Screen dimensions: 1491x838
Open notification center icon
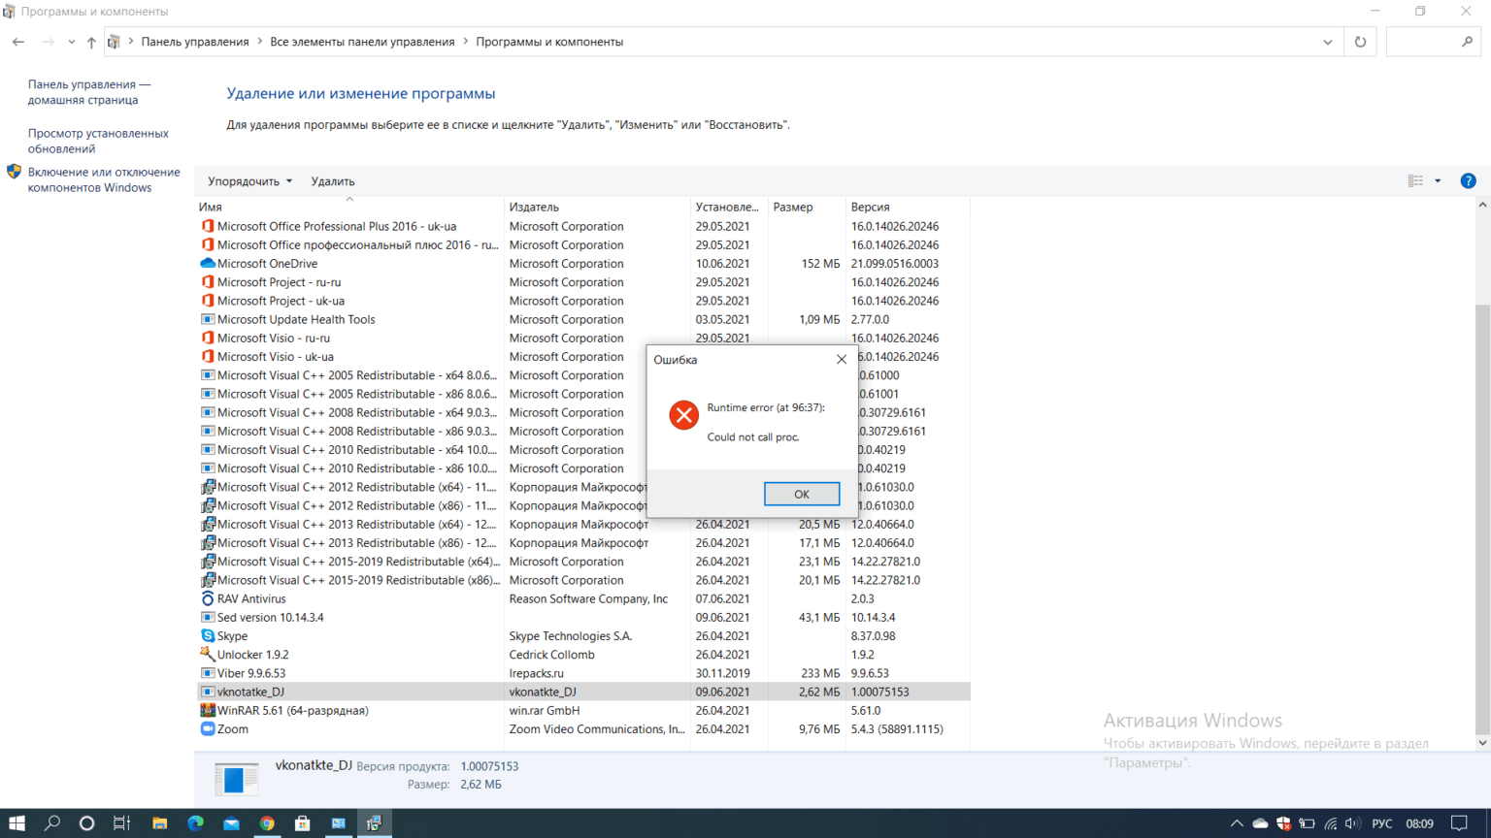1459,822
